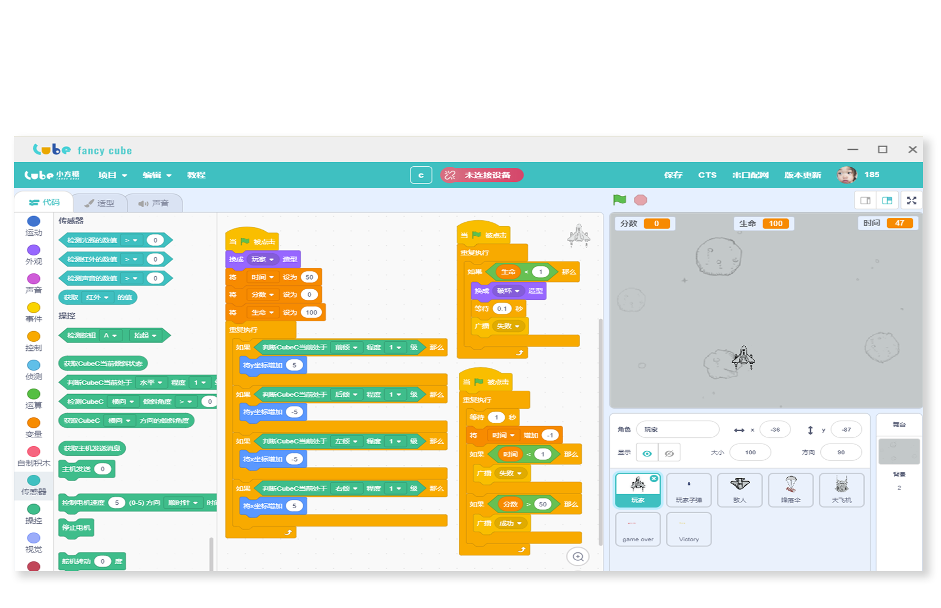This screenshot has width=941, height=608.
Task: Select the 运动 block category
Action: coord(34,225)
